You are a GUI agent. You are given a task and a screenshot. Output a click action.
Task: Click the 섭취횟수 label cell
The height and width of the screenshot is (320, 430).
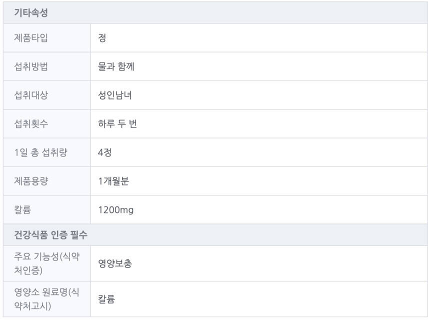pyautogui.click(x=31, y=124)
